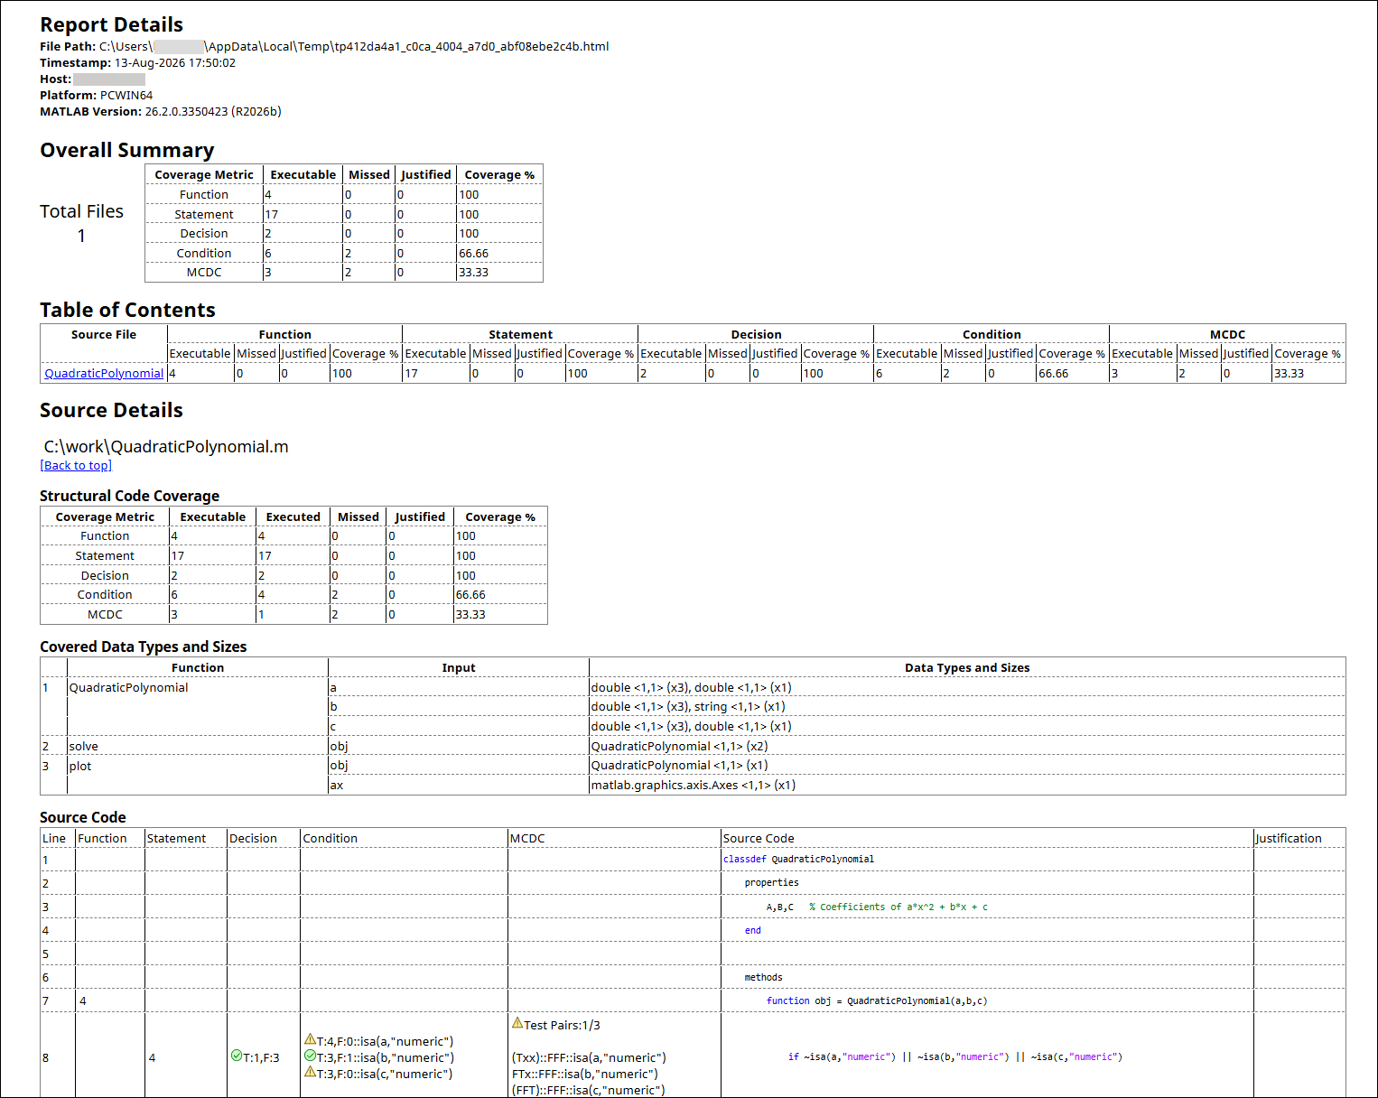Select matlab.graphics.axis.Axes <1,1> (x1) cell
This screenshot has width=1378, height=1098.
pos(694,785)
